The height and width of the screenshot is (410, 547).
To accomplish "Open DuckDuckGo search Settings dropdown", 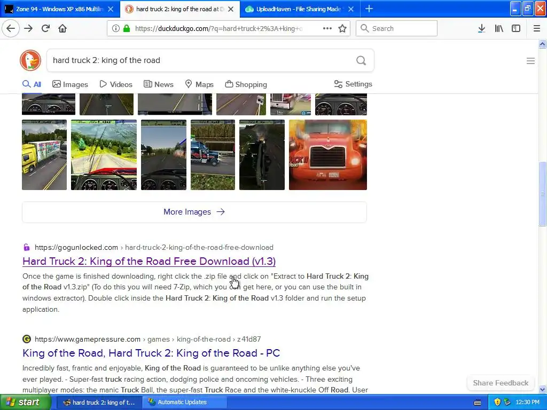I will [x=353, y=84].
